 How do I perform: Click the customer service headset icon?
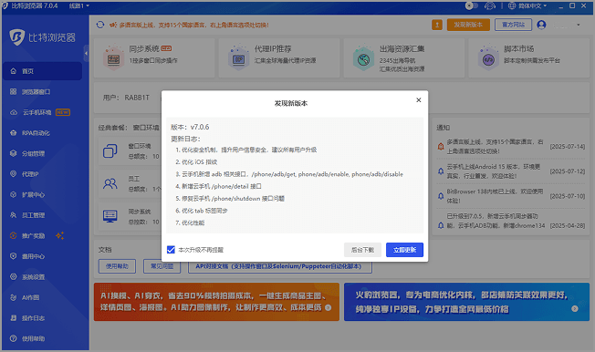(x=490, y=5)
